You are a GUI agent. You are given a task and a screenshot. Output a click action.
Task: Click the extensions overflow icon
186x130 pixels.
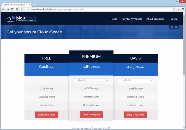[x=179, y=9]
